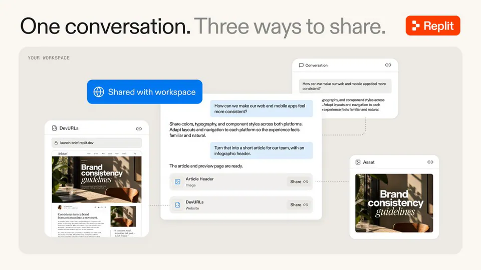Image resolution: width=481 pixels, height=270 pixels.
Task: Click the Asset image icon in card header
Action: pos(358,162)
